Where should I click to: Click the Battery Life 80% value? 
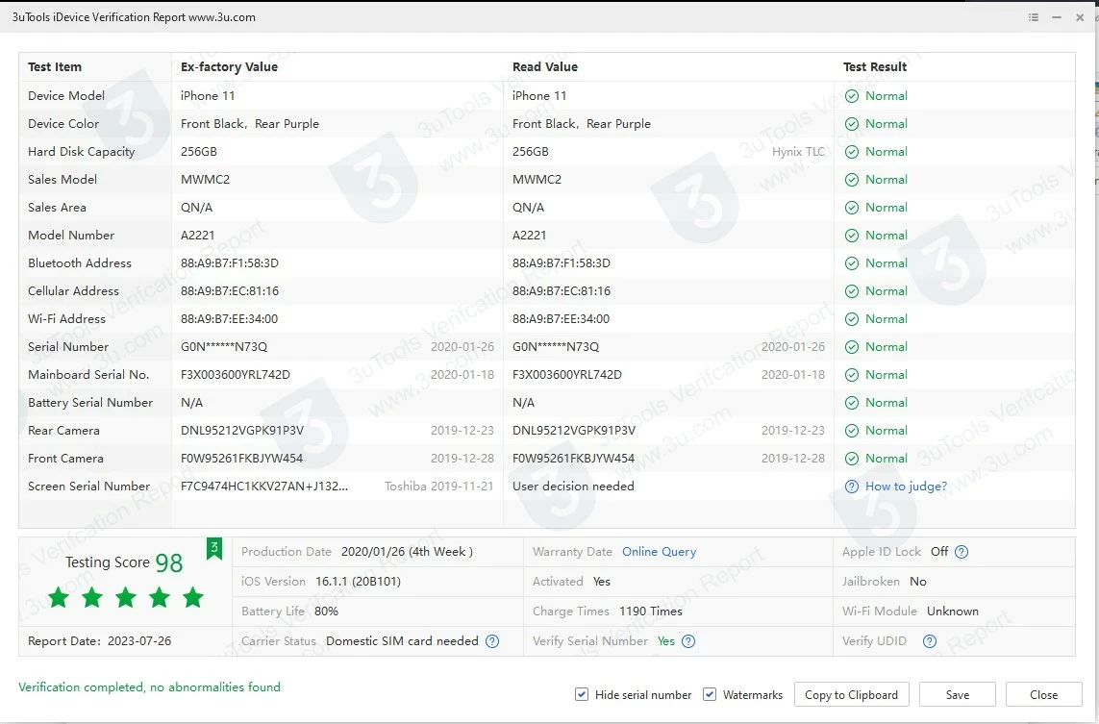coord(327,612)
